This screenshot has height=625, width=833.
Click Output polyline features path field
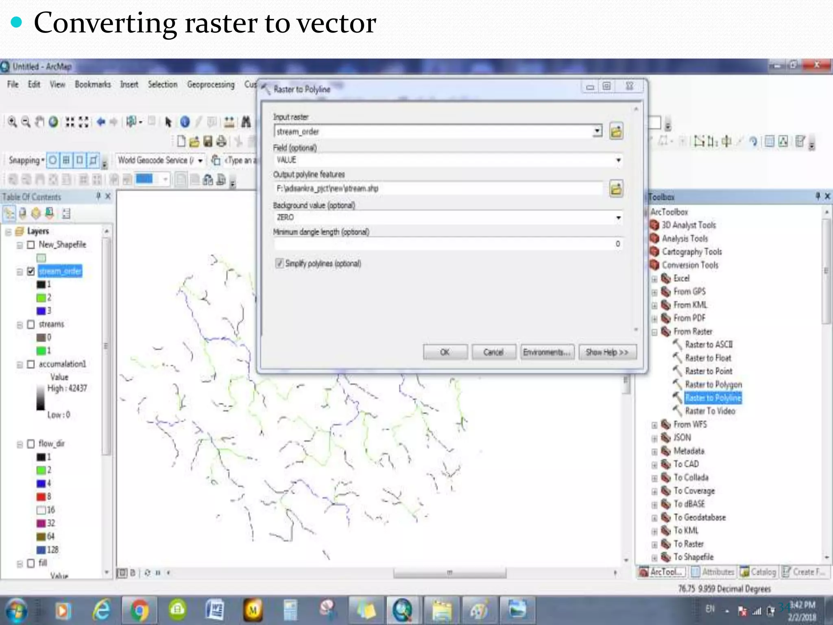[438, 188]
